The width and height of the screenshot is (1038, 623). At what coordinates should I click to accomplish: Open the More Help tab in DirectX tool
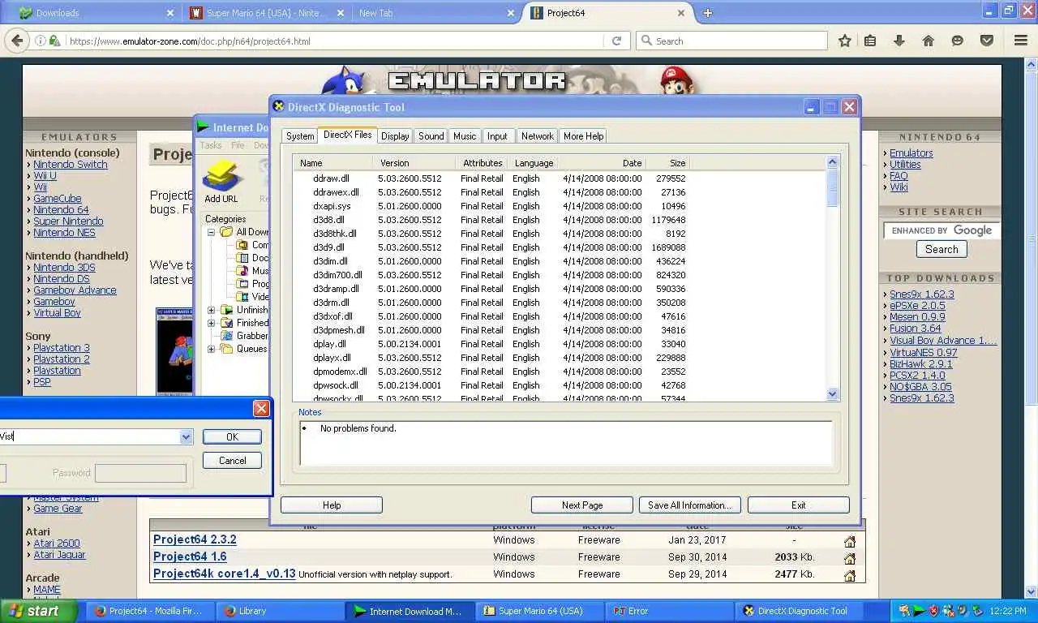(x=583, y=136)
